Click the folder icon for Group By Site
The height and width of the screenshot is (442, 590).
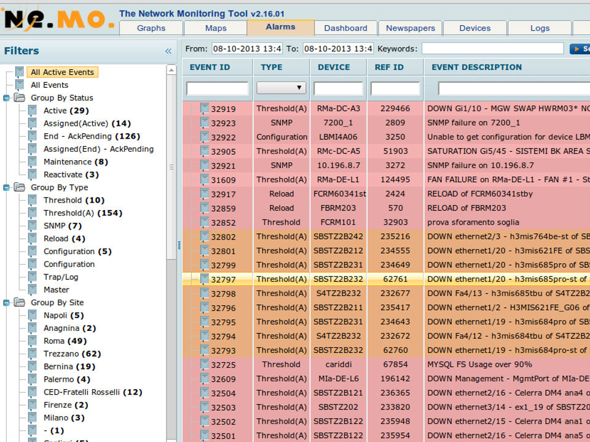[20, 303]
